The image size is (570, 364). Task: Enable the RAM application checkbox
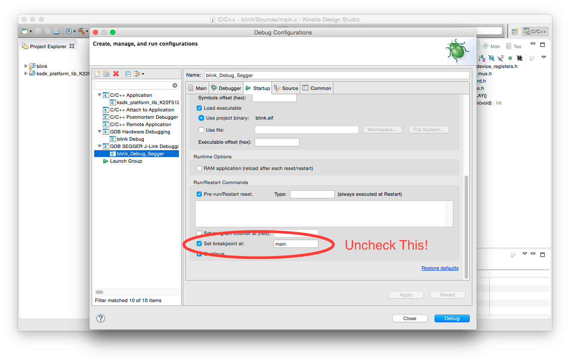pos(199,168)
